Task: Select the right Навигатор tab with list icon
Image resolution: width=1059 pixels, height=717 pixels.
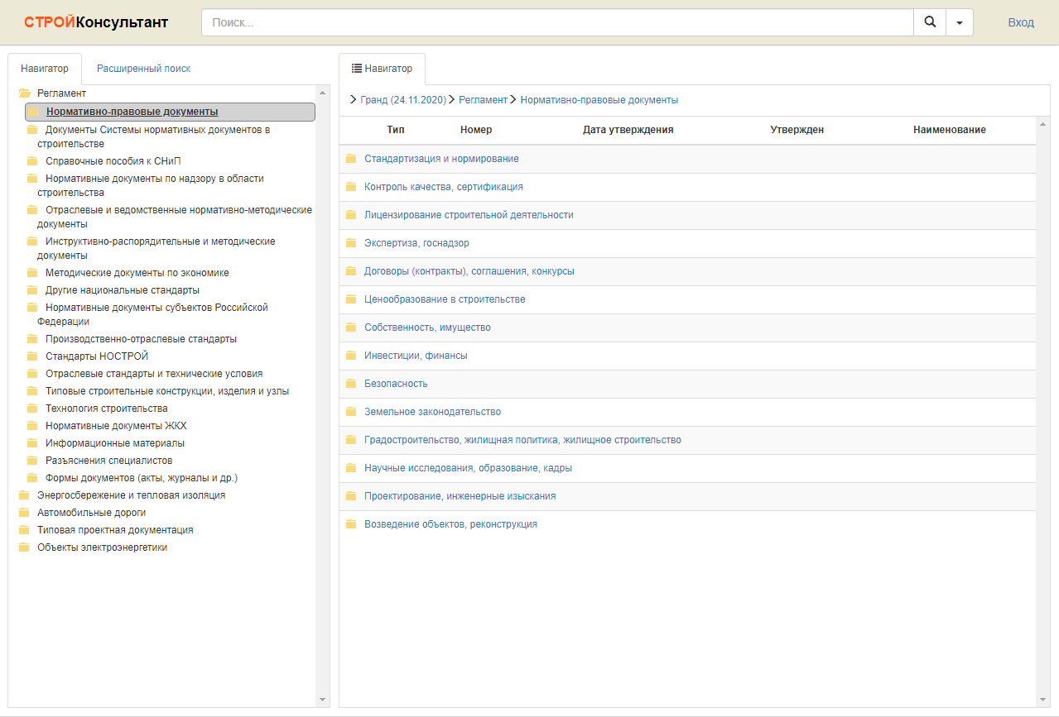Action: [x=382, y=69]
